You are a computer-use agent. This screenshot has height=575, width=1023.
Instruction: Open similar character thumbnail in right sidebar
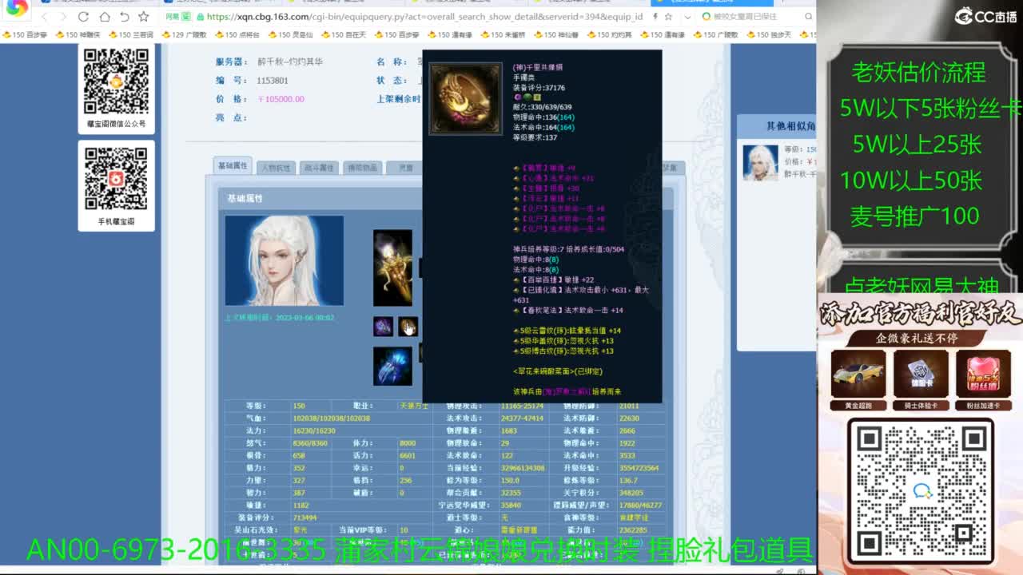(760, 162)
